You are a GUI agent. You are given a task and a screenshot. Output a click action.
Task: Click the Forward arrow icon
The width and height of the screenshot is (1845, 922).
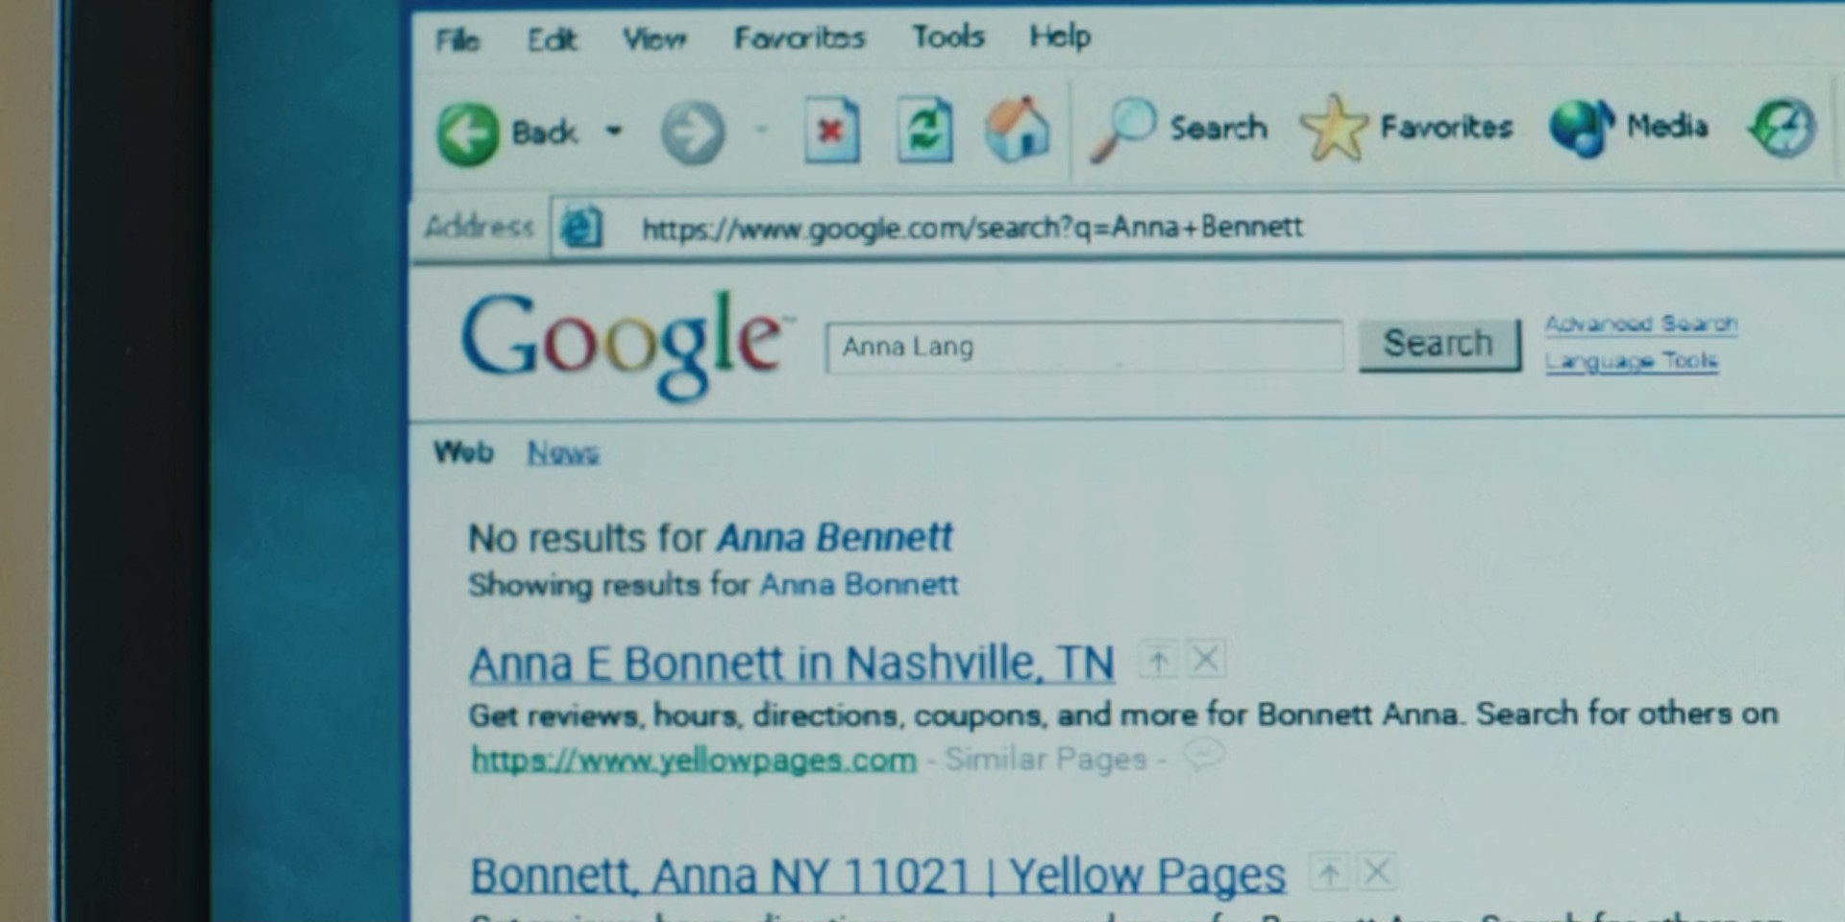pos(693,132)
